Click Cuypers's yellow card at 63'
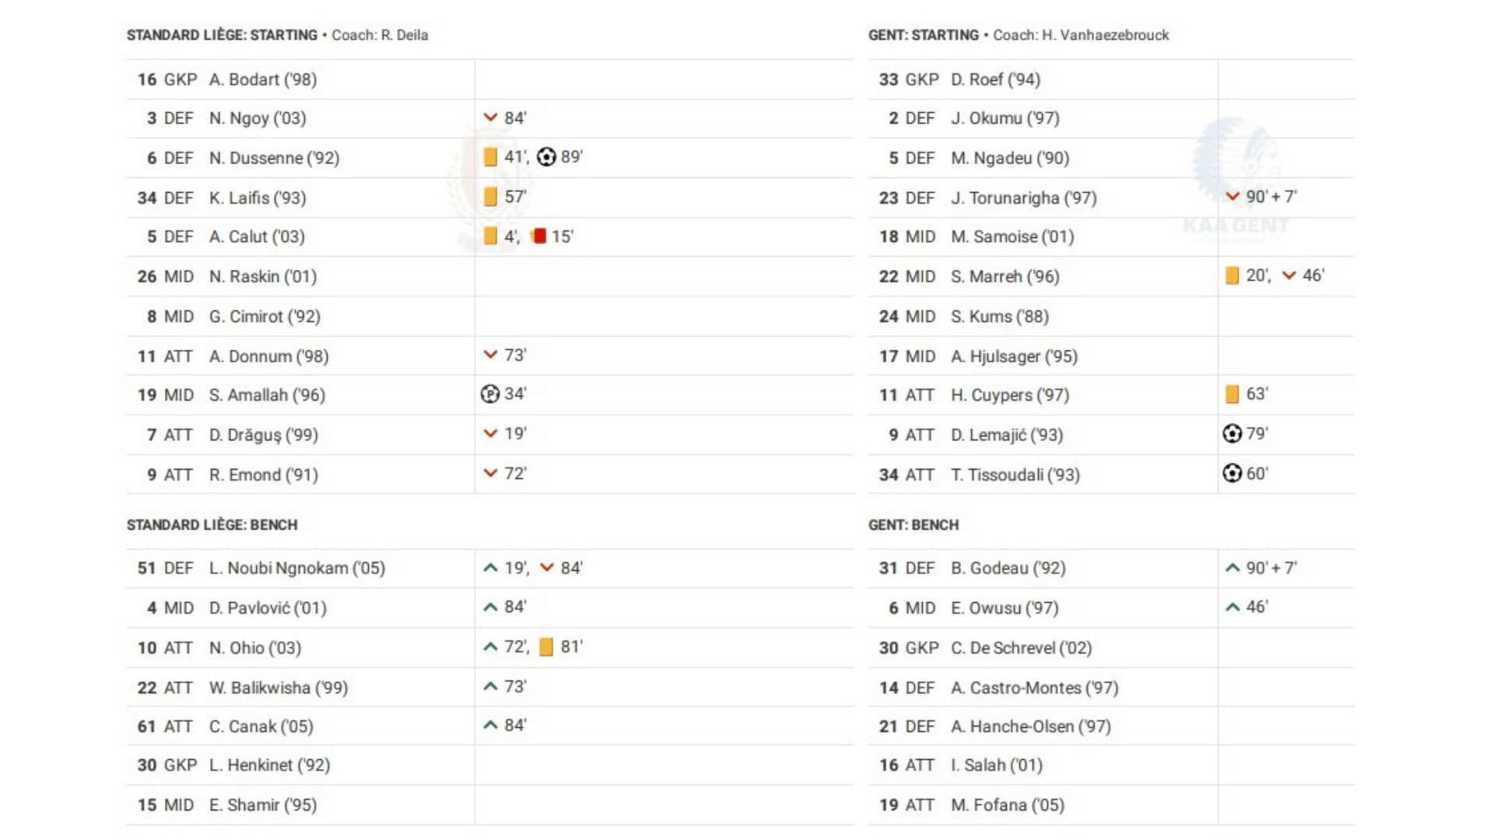 coord(1232,394)
